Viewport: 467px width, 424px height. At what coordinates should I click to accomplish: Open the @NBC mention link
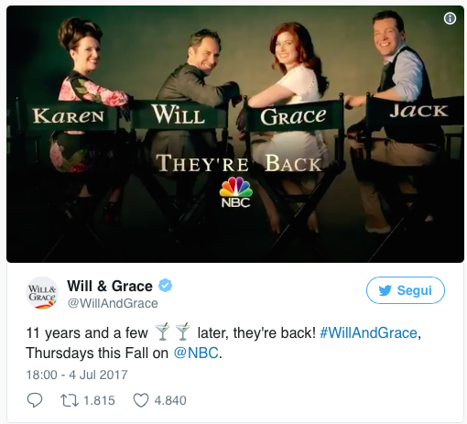point(196,353)
